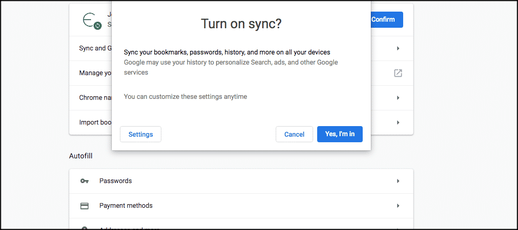This screenshot has width=518, height=230.
Task: Click the 'Sync your bookmarks, passwords, history' text
Action: pyautogui.click(x=227, y=52)
